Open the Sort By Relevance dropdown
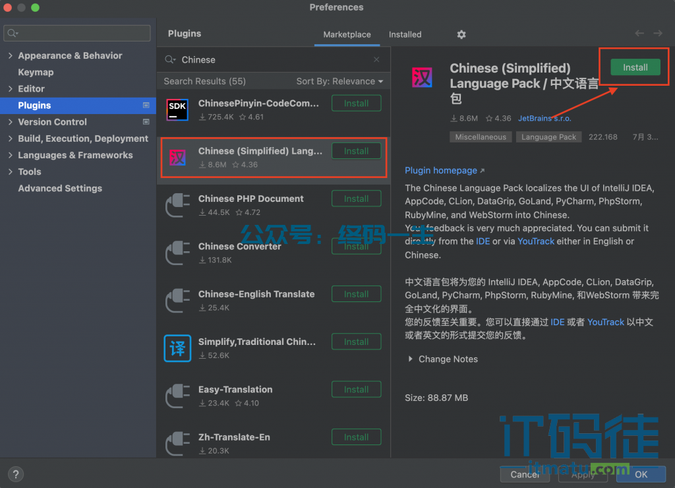675x488 pixels. coord(339,81)
